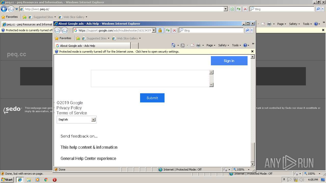This screenshot has width=326, height=183.
Task: Click text area scroll down arrow
Action: click(211, 85)
